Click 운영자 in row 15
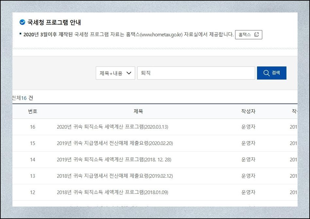Viewport: 310px width, 219px height. click(248, 143)
